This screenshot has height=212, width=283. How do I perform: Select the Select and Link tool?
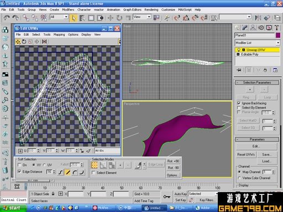pos(26,18)
